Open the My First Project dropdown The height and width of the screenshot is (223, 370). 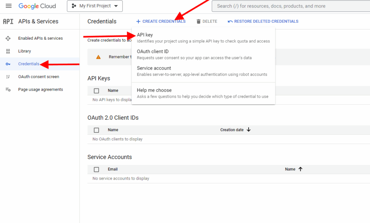95,6
